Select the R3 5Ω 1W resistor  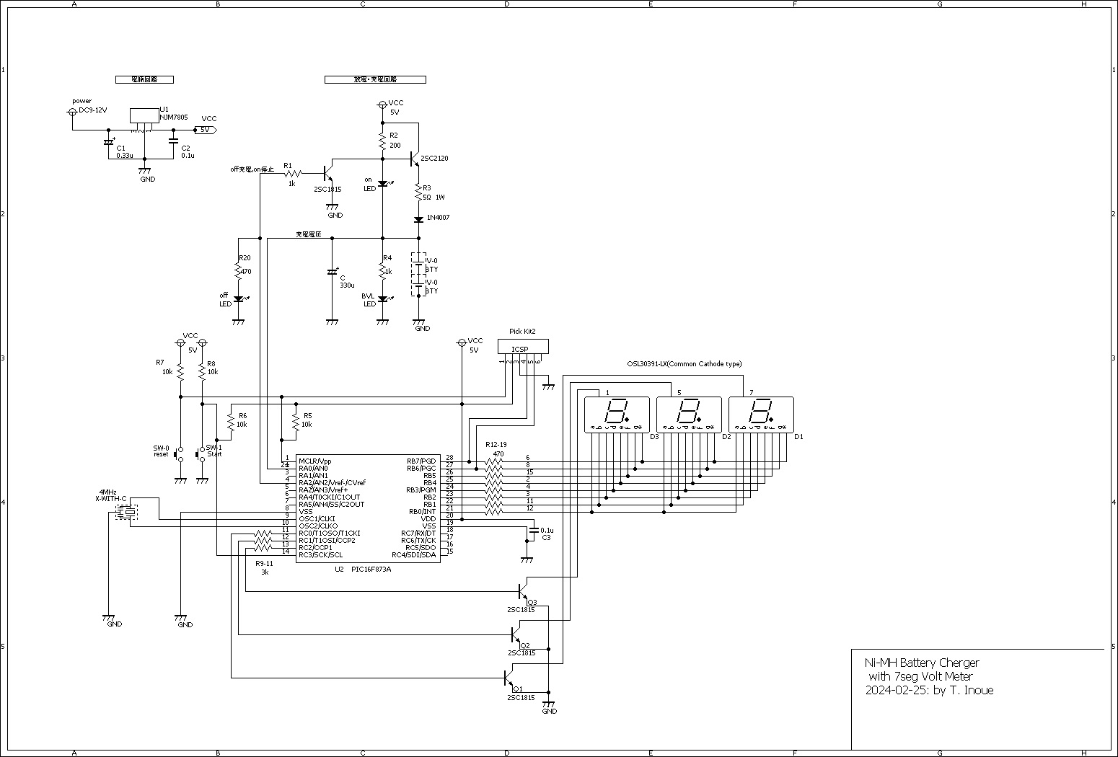pyautogui.click(x=418, y=192)
